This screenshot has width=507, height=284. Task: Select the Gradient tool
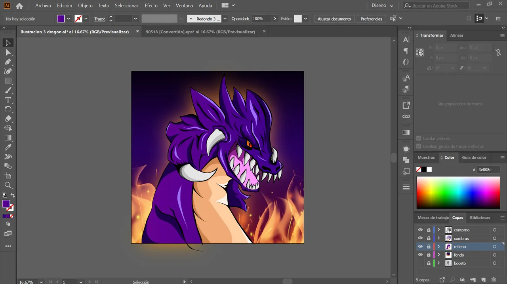click(x=8, y=138)
